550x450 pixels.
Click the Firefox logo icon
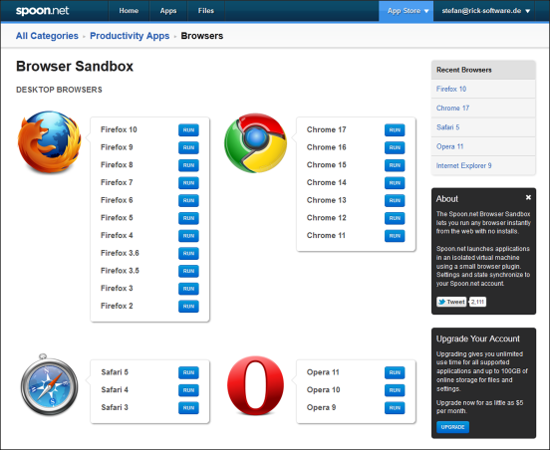(x=49, y=142)
